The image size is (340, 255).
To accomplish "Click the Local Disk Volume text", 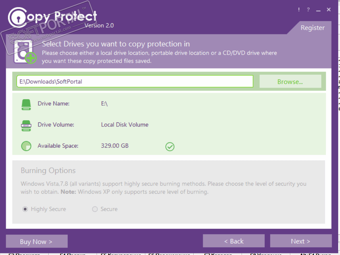I will click(125, 125).
